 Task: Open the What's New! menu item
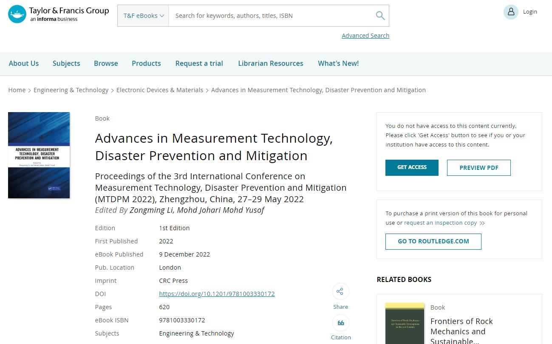pyautogui.click(x=338, y=63)
